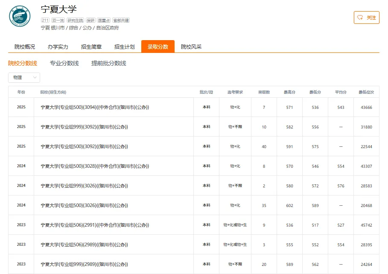Switch to 提前批分数线 sub-tab
388x274 pixels.
click(108, 63)
